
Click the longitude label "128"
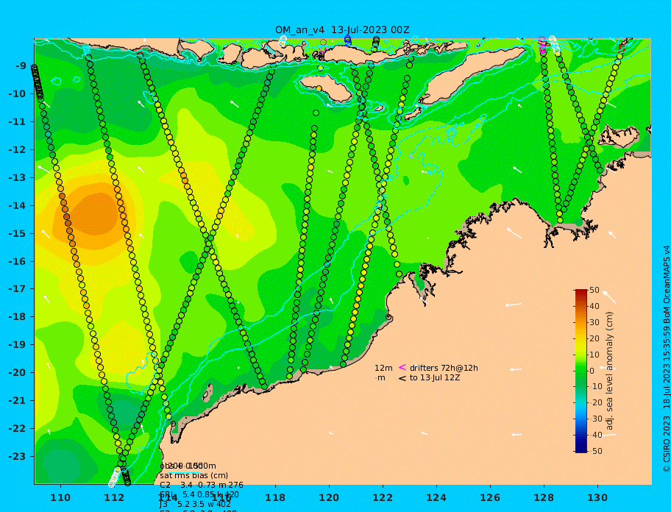point(544,498)
